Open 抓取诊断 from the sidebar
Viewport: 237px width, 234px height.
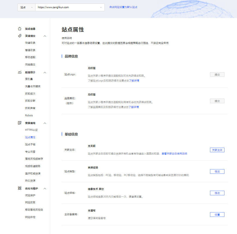30,101
